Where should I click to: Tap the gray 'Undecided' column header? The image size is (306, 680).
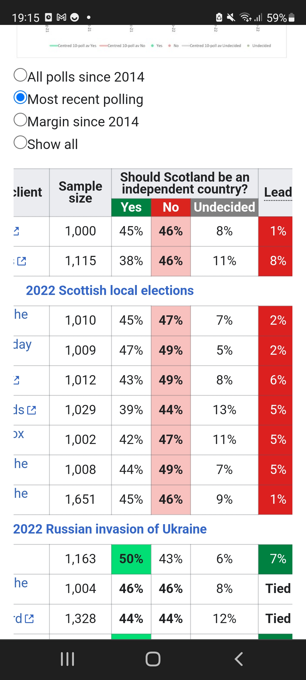[x=224, y=207]
